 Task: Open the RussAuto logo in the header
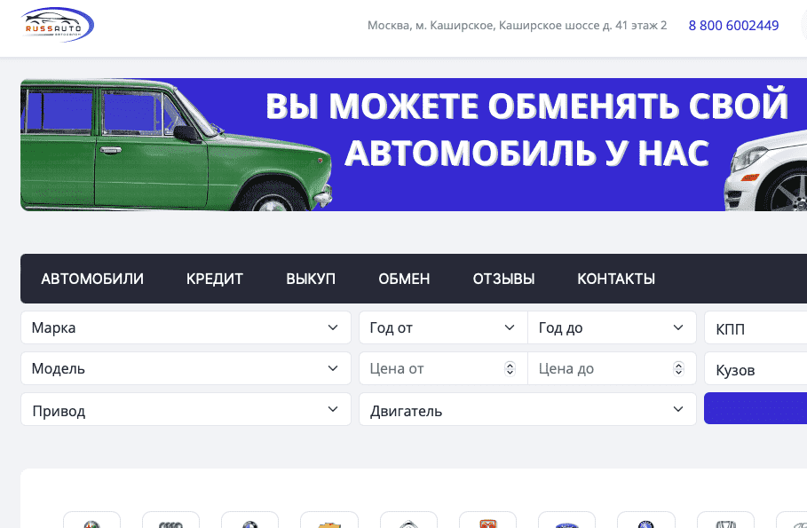pyautogui.click(x=57, y=25)
